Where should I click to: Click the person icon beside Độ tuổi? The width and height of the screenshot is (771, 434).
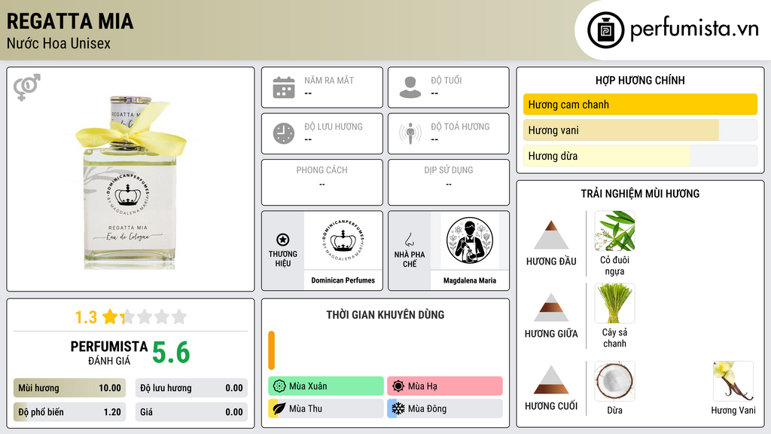click(x=410, y=87)
